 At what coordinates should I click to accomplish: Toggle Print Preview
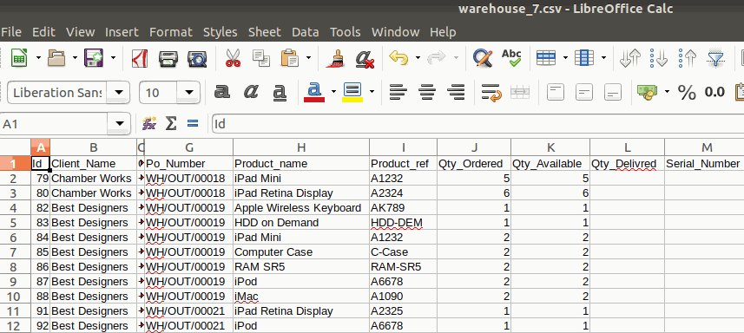[197, 59]
